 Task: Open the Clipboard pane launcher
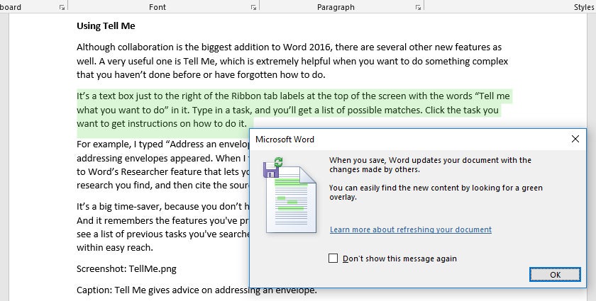coord(62,7)
